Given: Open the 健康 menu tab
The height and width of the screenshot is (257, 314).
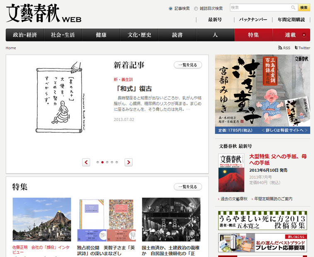Looking at the screenshot, I should coord(101,35).
